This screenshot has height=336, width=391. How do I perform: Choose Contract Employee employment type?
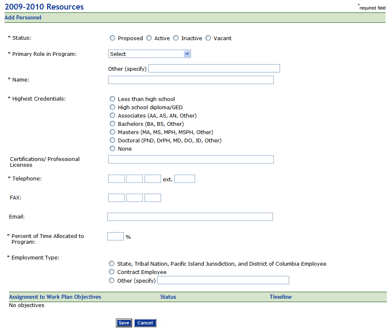coord(112,272)
